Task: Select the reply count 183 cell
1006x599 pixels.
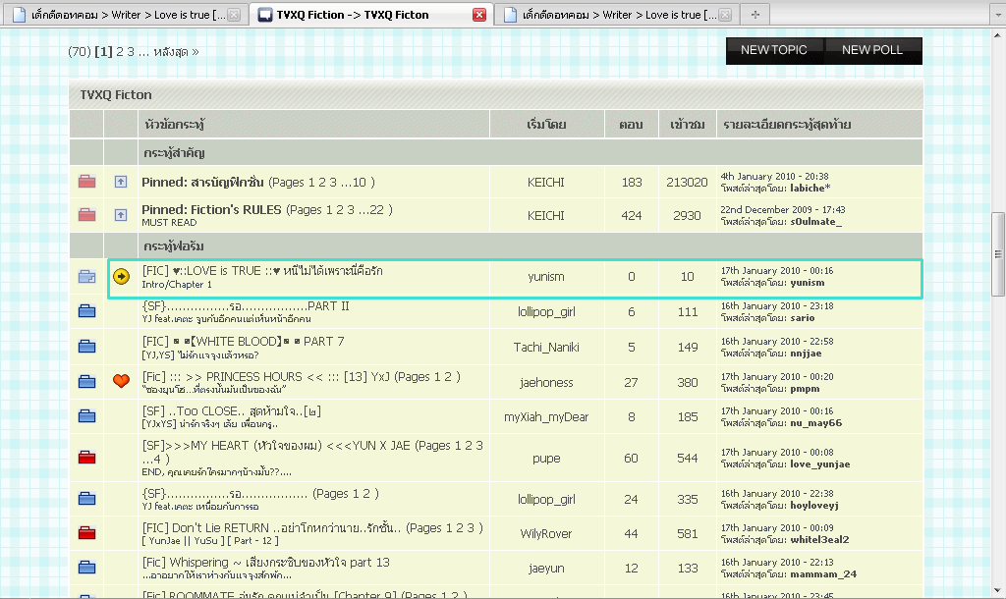Action: tap(632, 182)
